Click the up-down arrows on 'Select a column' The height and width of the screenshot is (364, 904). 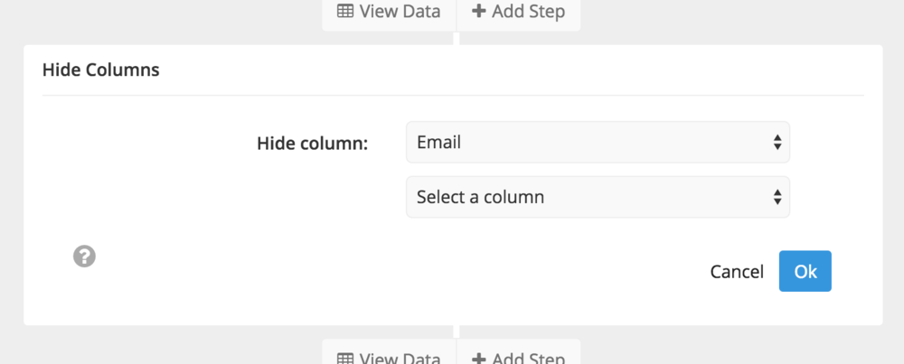777,197
